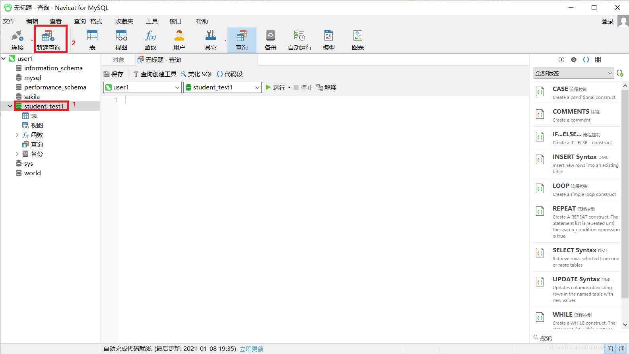Click Beautify SQL (美化 SQL)
The width and height of the screenshot is (629, 354).
click(x=197, y=74)
